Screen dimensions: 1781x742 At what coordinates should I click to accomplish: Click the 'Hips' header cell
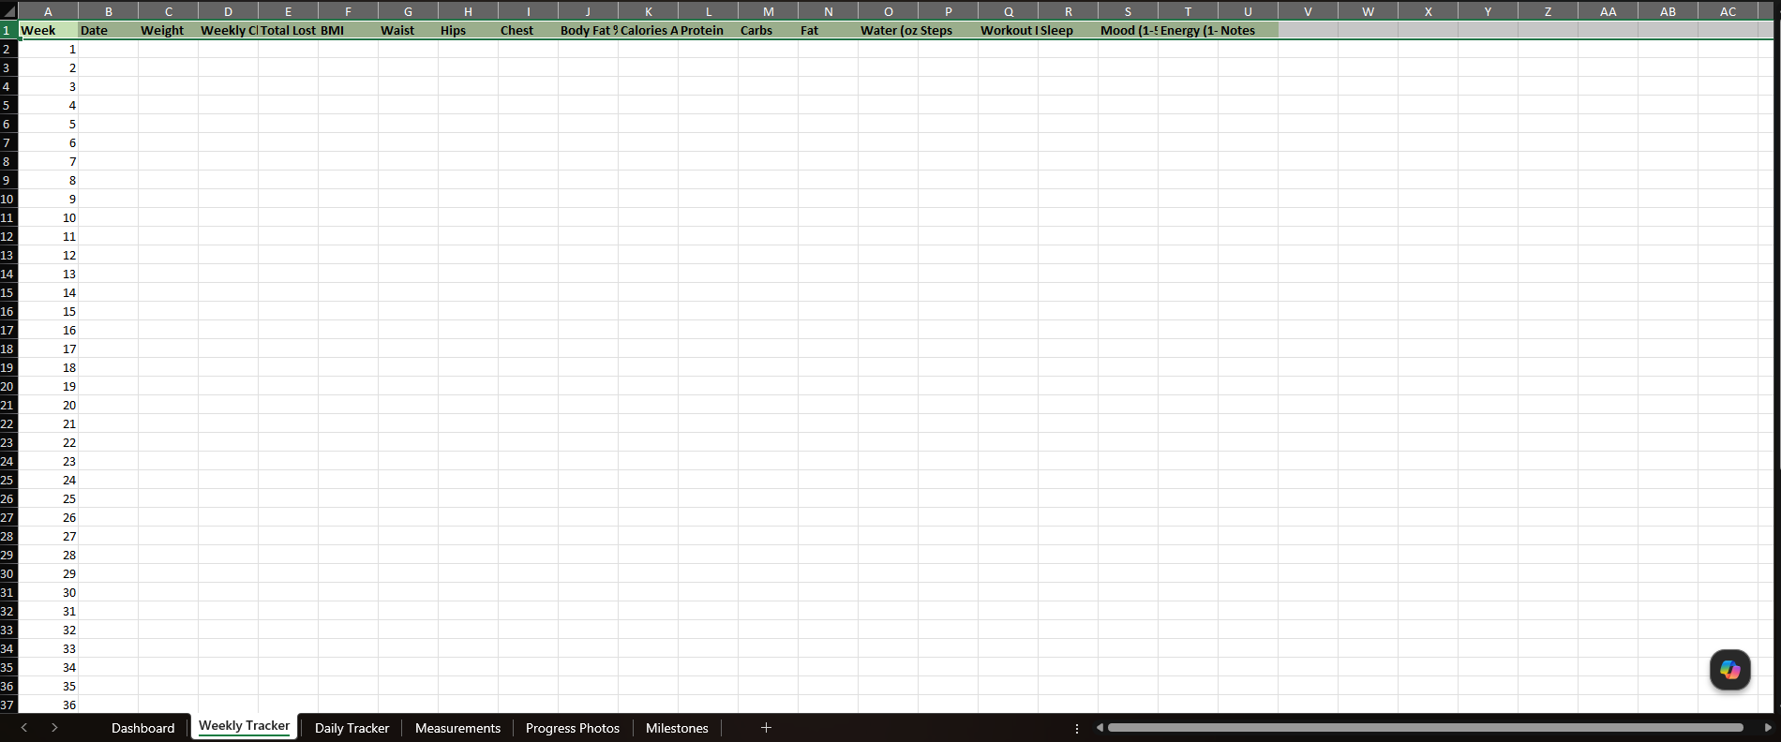(468, 30)
